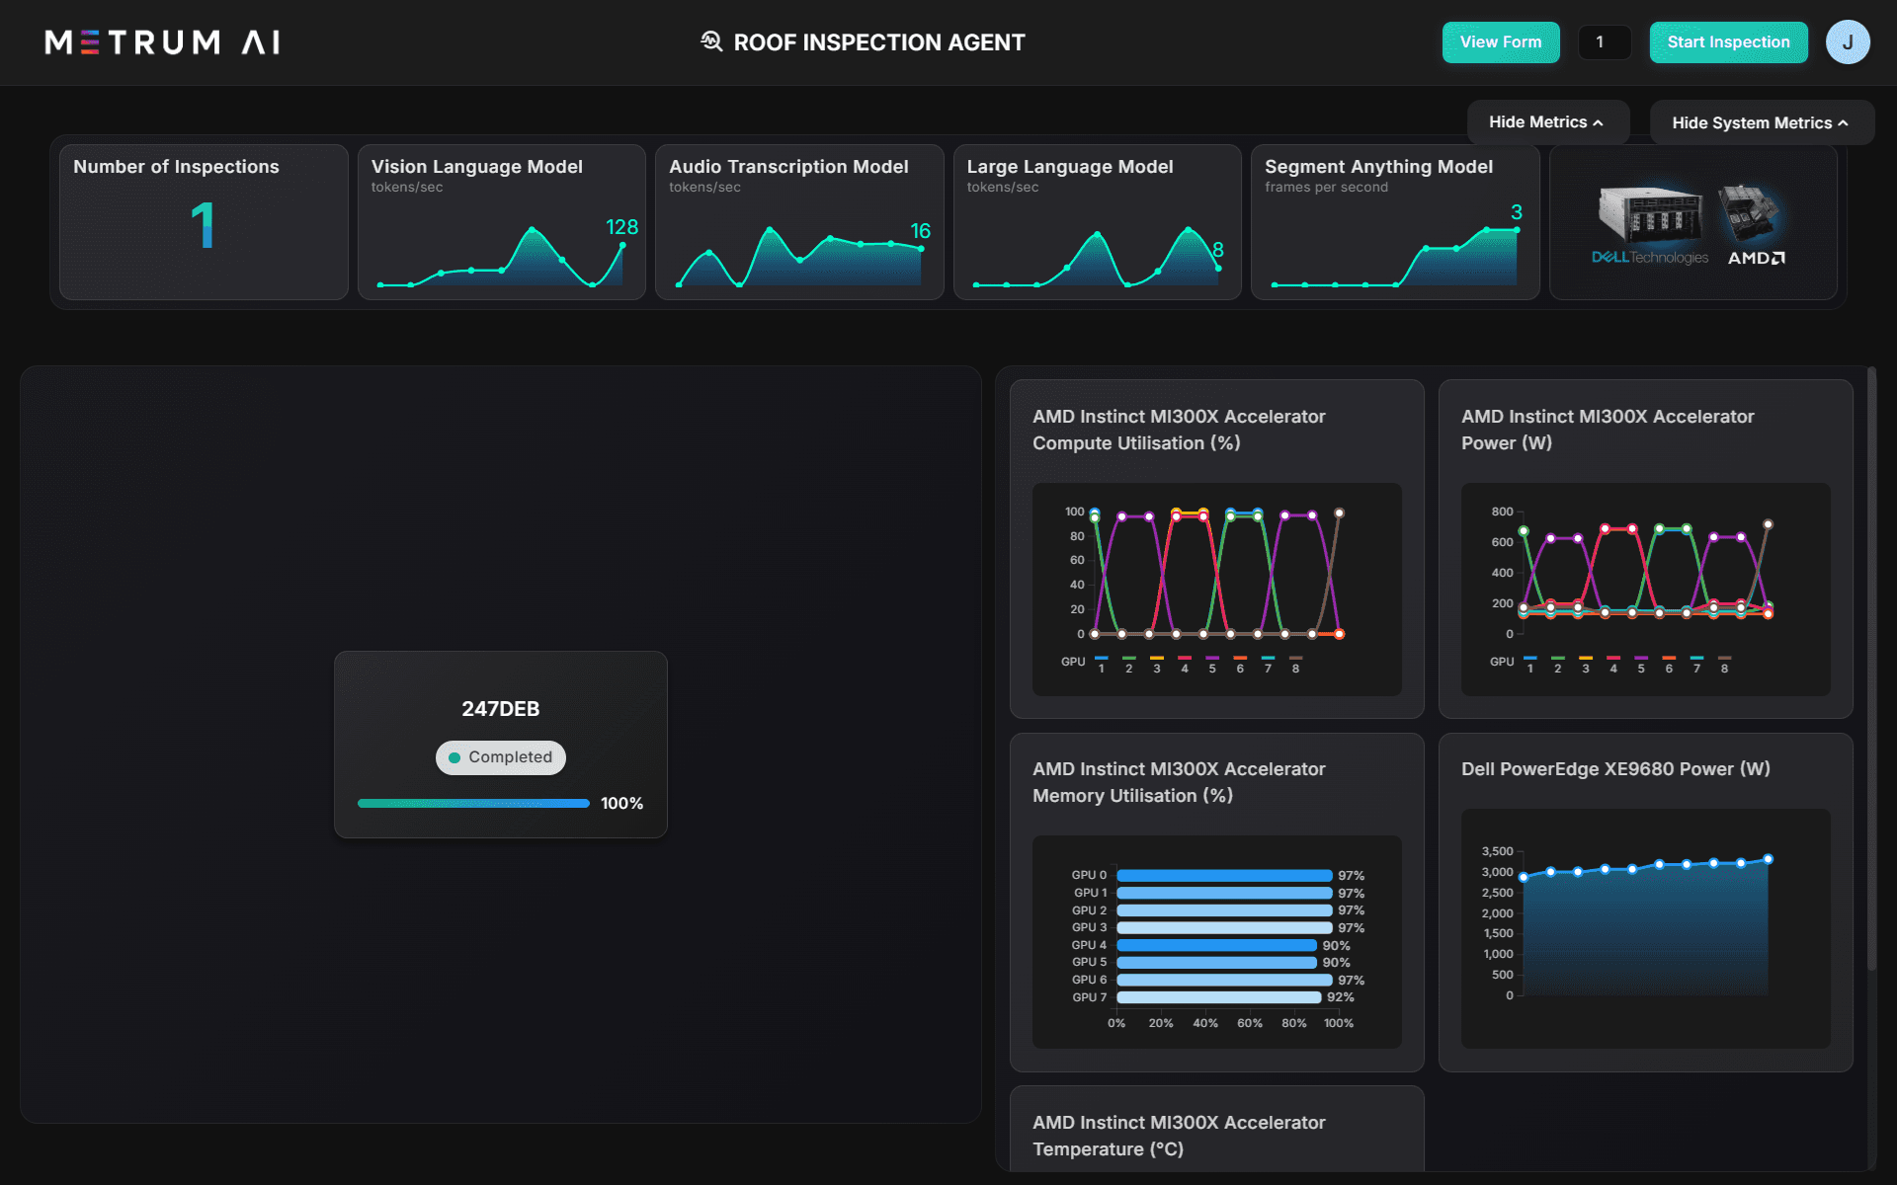Toggle GPU 4 legend in Power chart

pyautogui.click(x=1613, y=664)
